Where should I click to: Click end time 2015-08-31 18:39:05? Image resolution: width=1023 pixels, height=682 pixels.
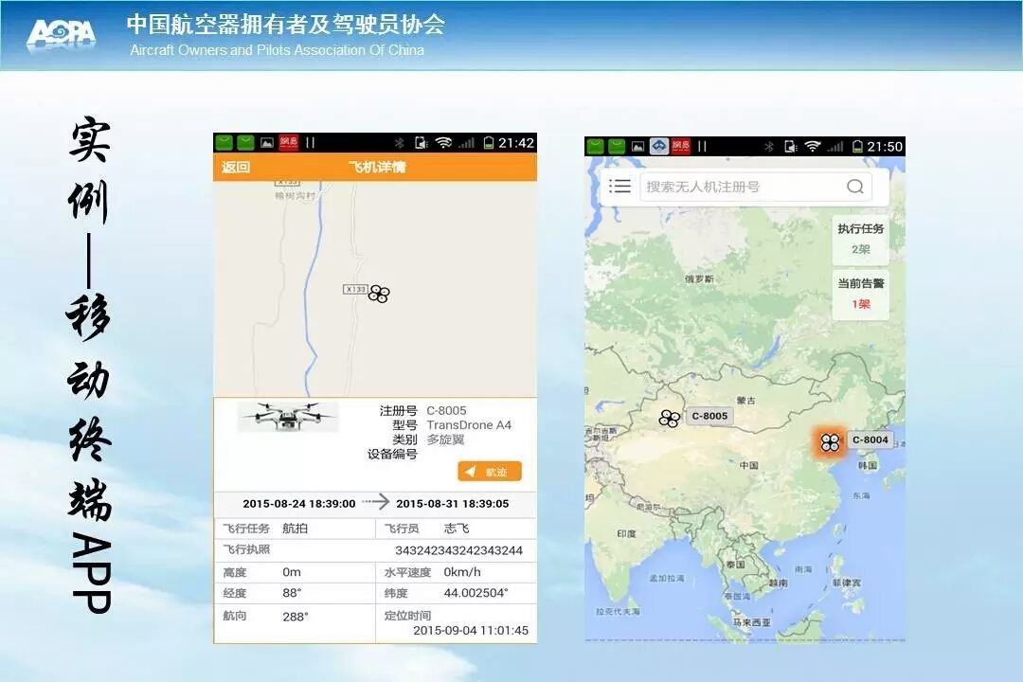click(x=452, y=503)
